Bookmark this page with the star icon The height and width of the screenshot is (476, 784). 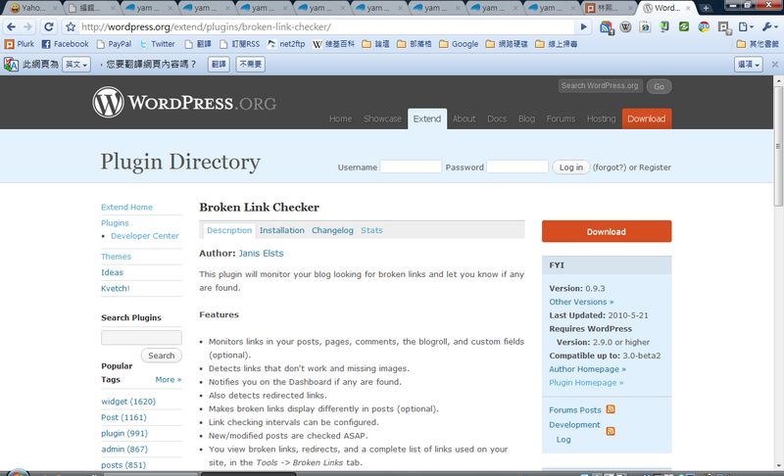click(x=71, y=27)
